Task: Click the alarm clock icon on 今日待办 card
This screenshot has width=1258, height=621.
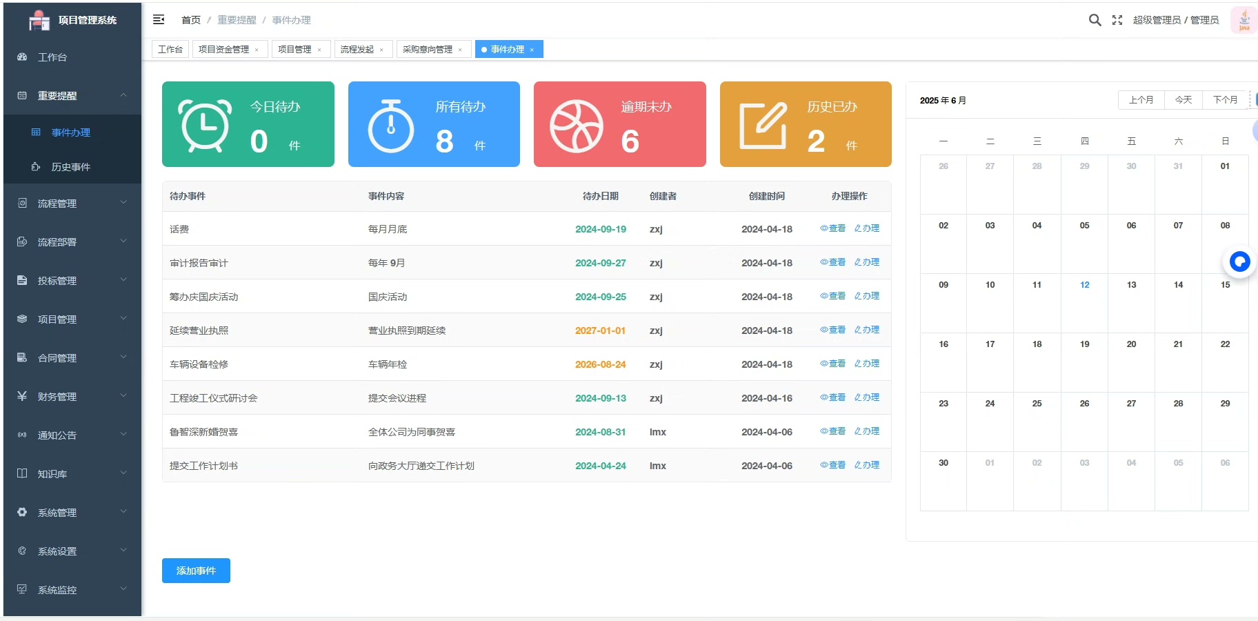Action: click(x=205, y=125)
